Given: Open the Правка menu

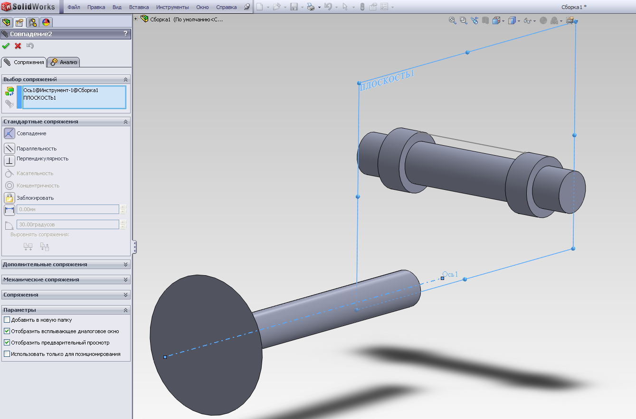Looking at the screenshot, I should (x=96, y=7).
